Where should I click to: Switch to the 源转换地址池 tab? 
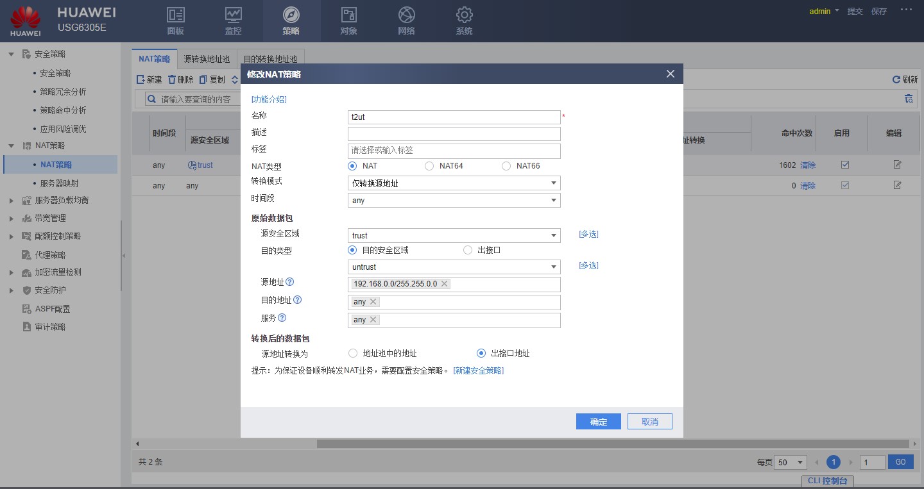207,59
